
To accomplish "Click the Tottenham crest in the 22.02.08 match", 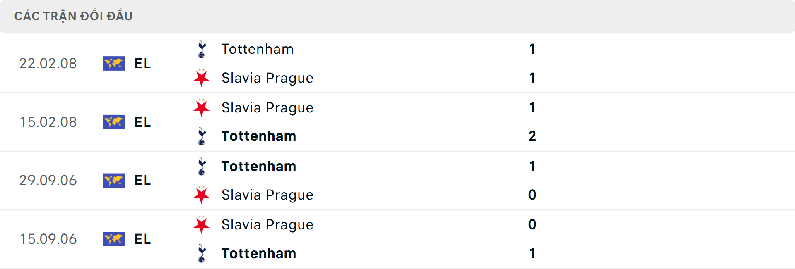I will point(202,49).
